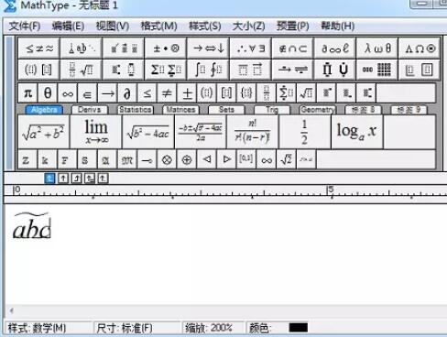Switch to the Matrices tab
Screen dimensions: 447x337
(x=180, y=110)
